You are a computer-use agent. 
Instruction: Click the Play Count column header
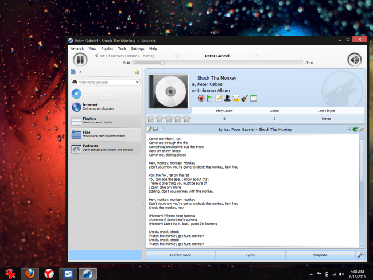pos(224,111)
